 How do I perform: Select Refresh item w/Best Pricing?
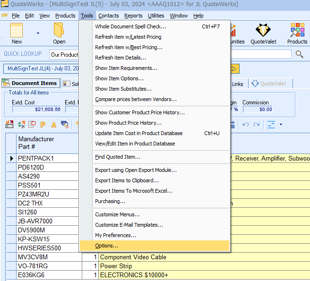(155, 47)
